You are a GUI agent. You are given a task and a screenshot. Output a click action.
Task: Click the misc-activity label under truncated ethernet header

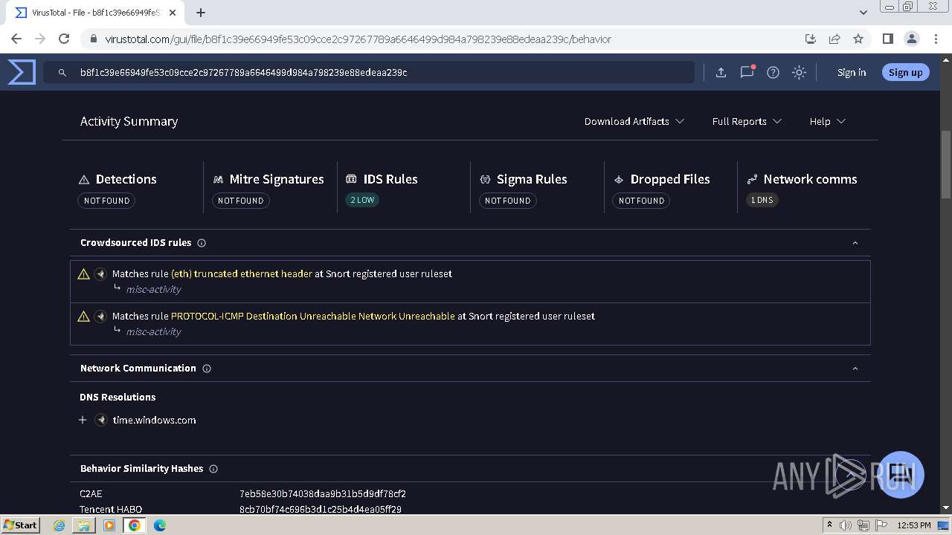point(153,289)
